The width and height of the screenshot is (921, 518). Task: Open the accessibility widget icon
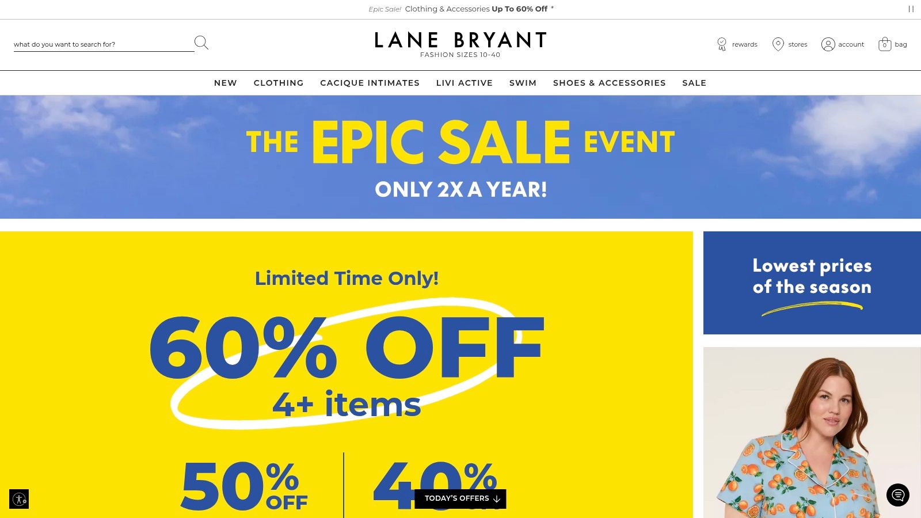tap(19, 499)
